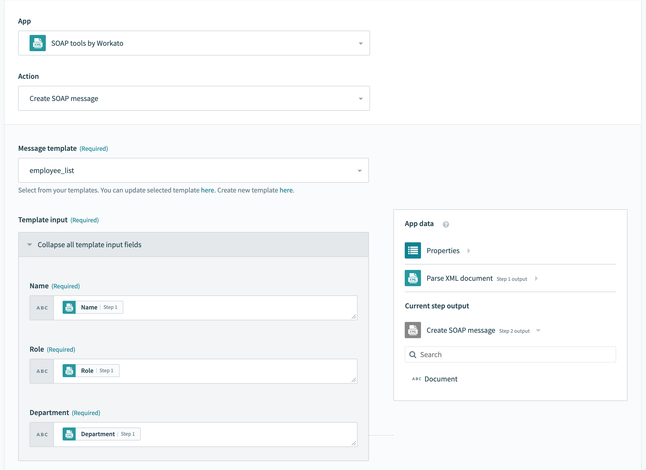Collapse all template input fields

[89, 245]
